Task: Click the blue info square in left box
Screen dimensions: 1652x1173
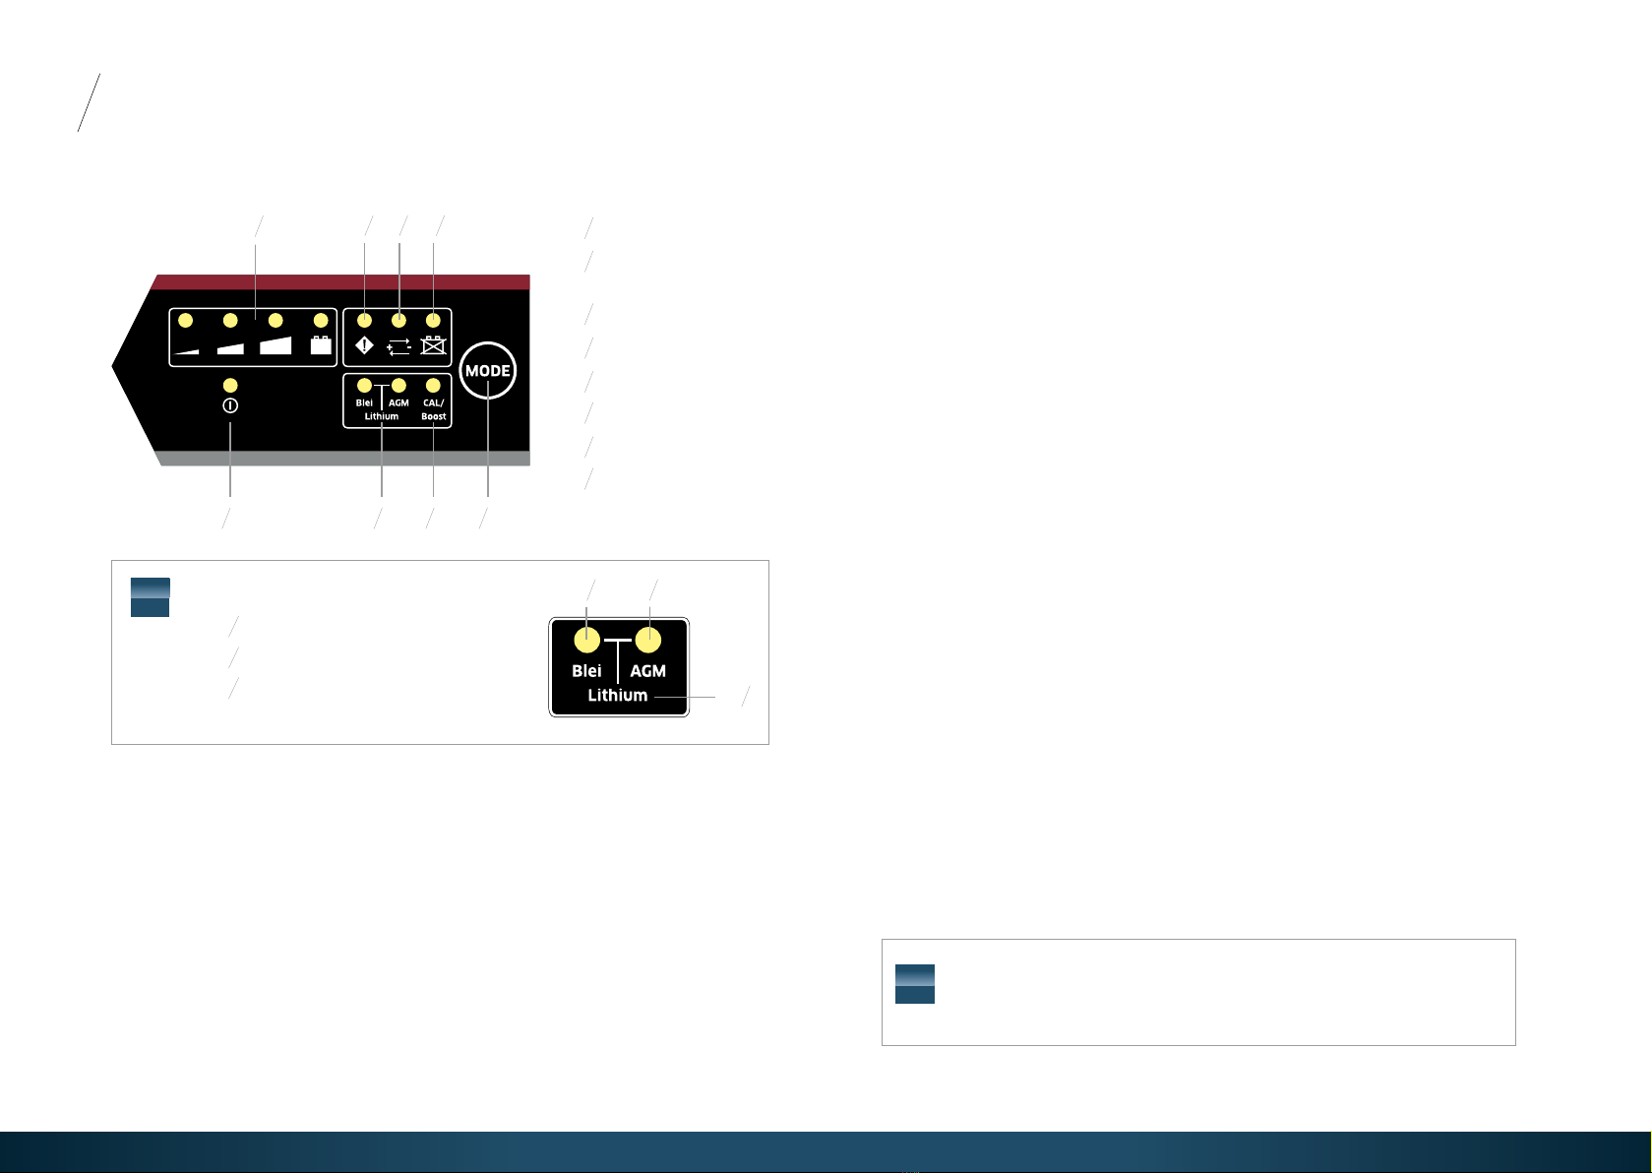Action: click(x=151, y=597)
